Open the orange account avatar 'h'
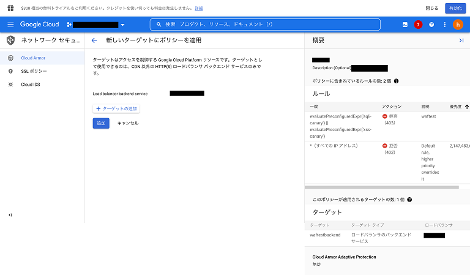Screen dimensions: 470x275 coord(458,24)
